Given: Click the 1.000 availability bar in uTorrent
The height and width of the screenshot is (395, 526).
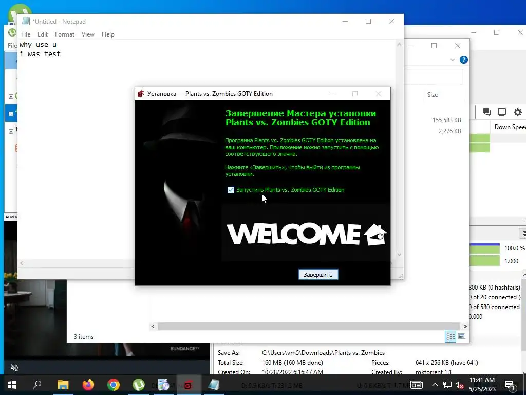Looking at the screenshot, I should [485, 261].
